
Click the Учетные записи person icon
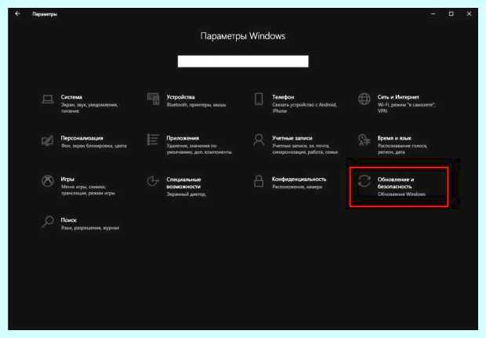coord(259,140)
